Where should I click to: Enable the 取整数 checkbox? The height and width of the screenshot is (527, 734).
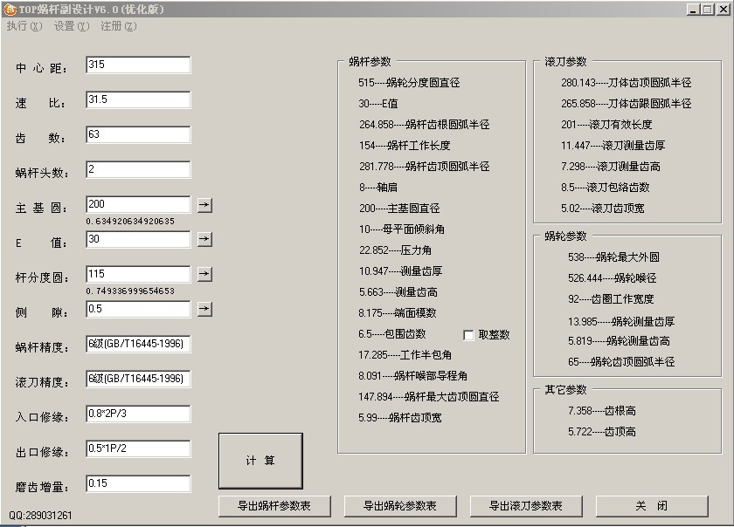(469, 335)
